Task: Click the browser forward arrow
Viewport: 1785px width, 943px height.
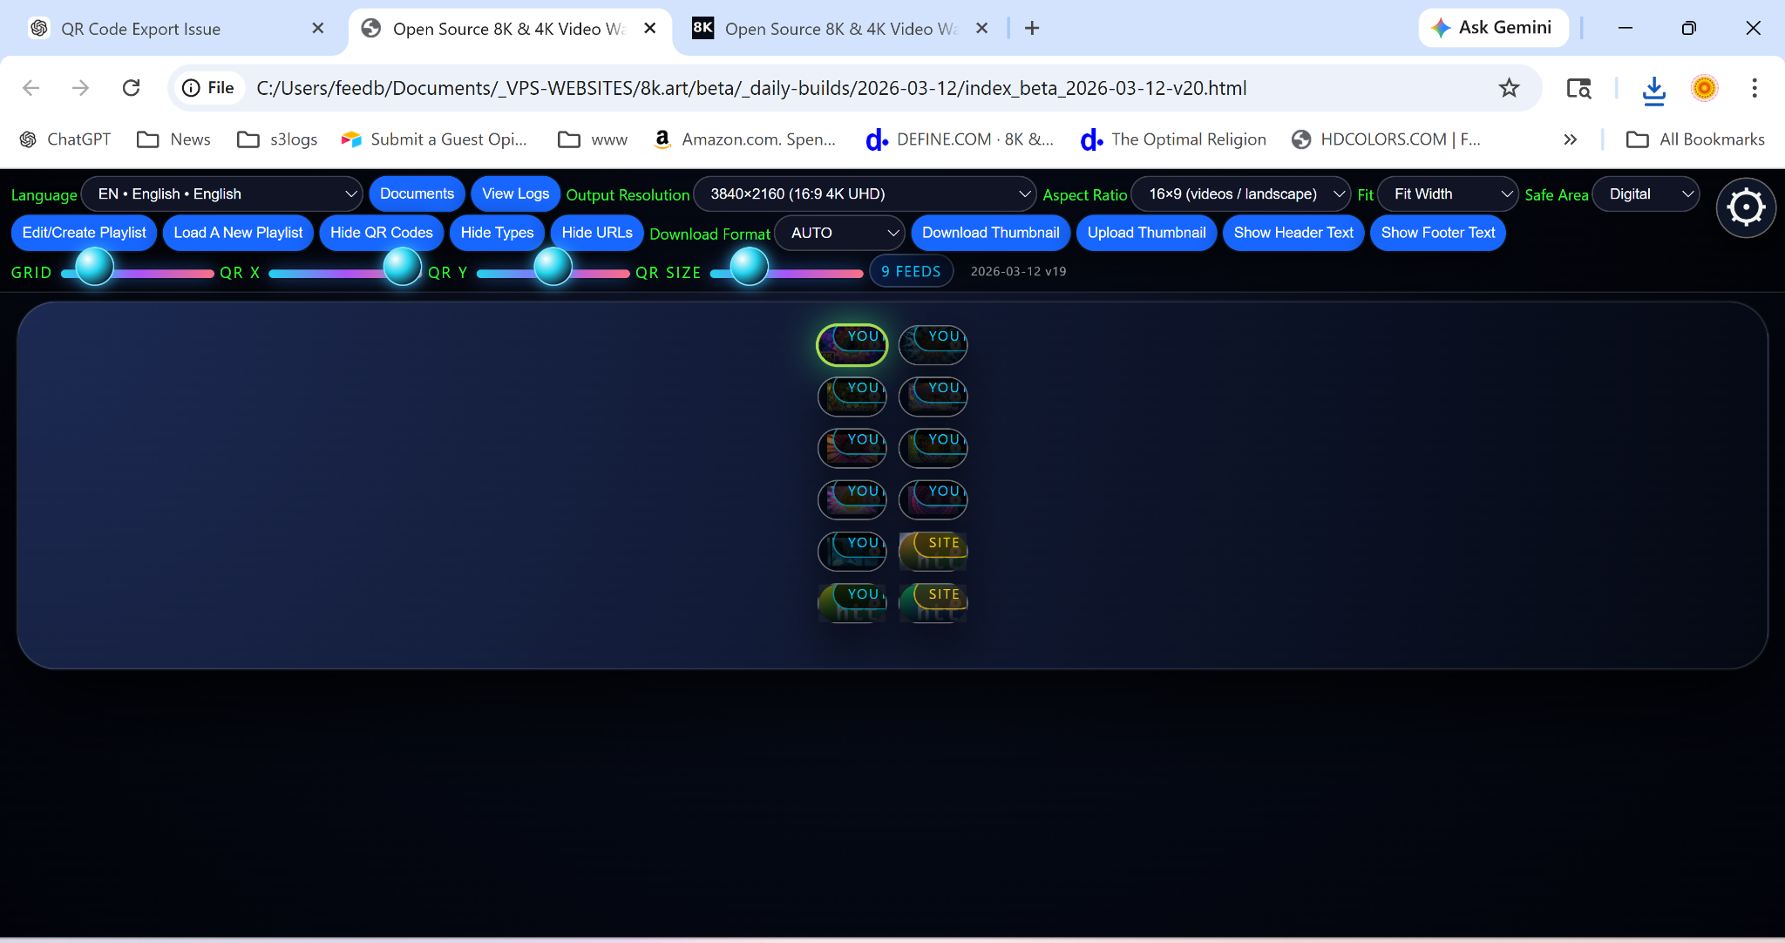Action: (80, 88)
